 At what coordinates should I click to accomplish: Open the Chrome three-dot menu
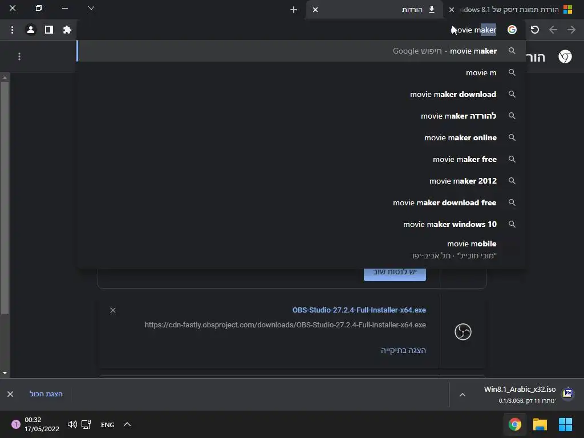click(12, 30)
